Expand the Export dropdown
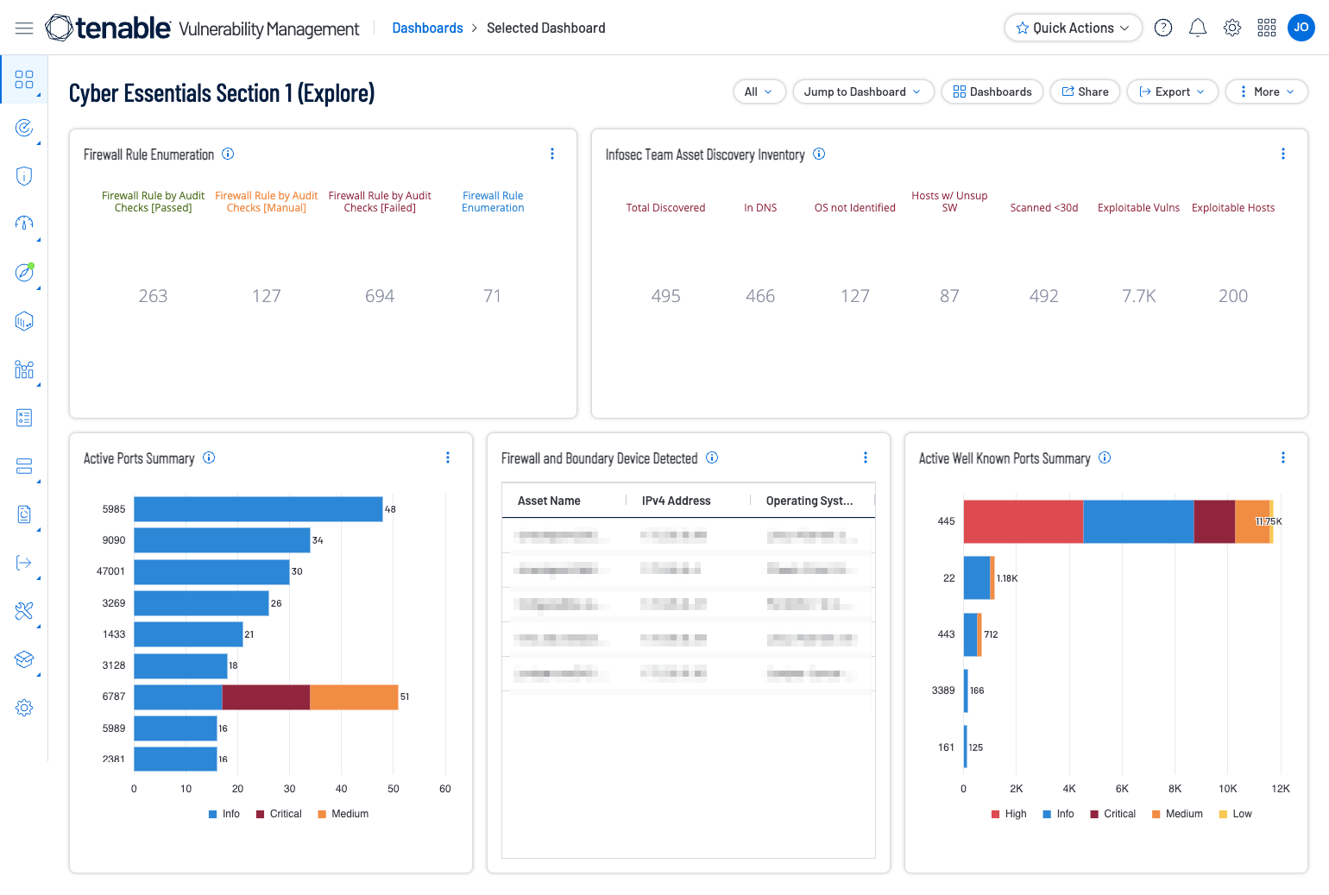The width and height of the screenshot is (1329, 895). (x=1172, y=91)
